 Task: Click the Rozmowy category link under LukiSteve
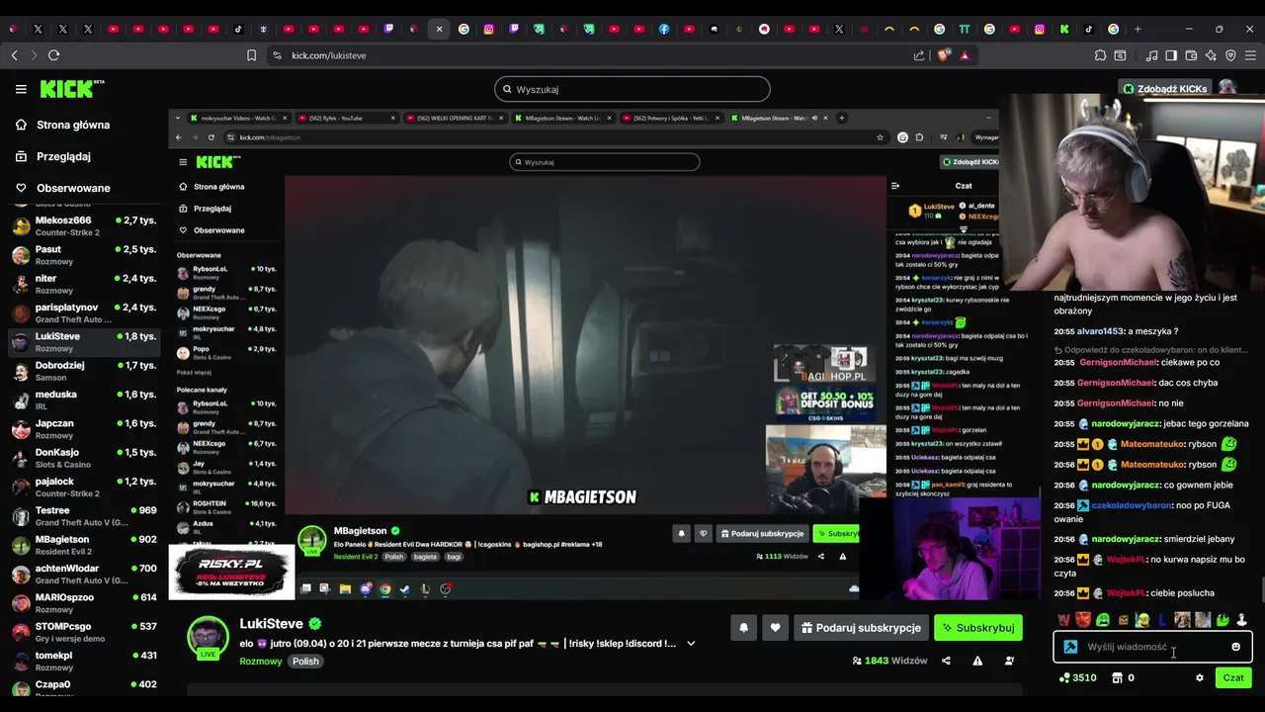click(261, 662)
